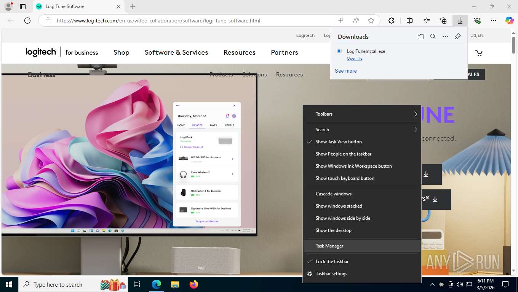Image resolution: width=518 pixels, height=292 pixels.
Task: Pin the Downloads panel
Action: 457,36
